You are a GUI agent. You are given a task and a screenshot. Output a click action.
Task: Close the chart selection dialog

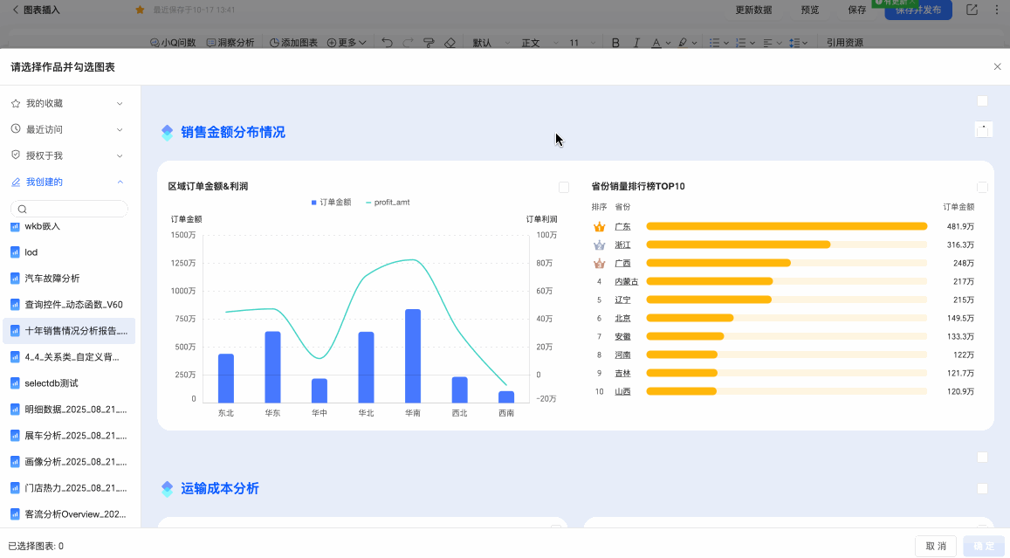tap(997, 66)
